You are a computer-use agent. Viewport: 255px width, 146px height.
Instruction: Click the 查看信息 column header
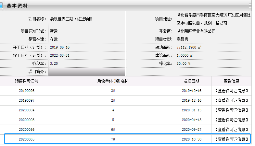click(x=231, y=81)
